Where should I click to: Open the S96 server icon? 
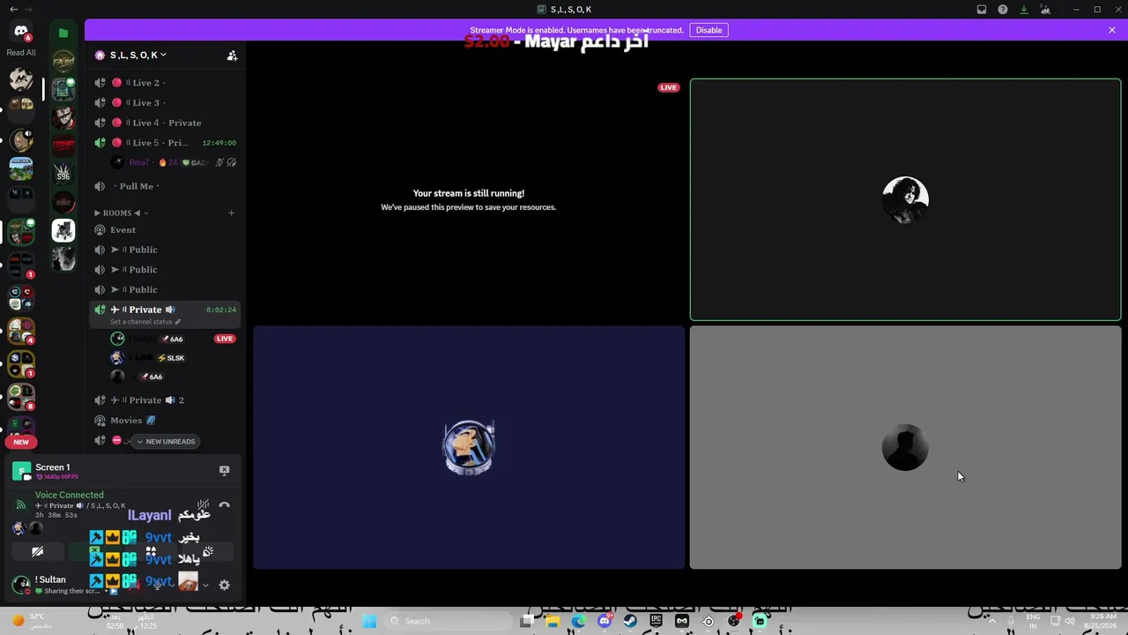point(63,173)
